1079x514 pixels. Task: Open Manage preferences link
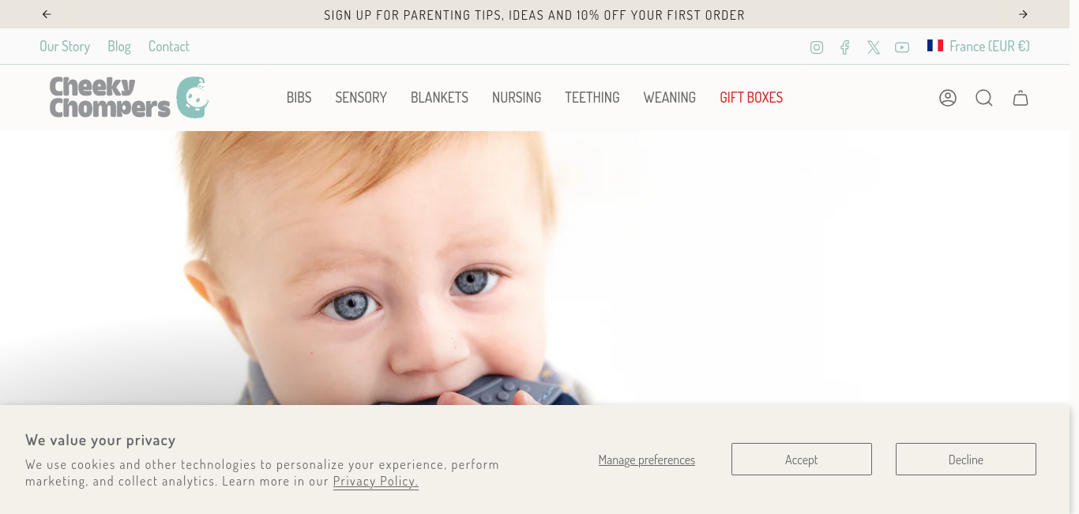click(x=647, y=460)
